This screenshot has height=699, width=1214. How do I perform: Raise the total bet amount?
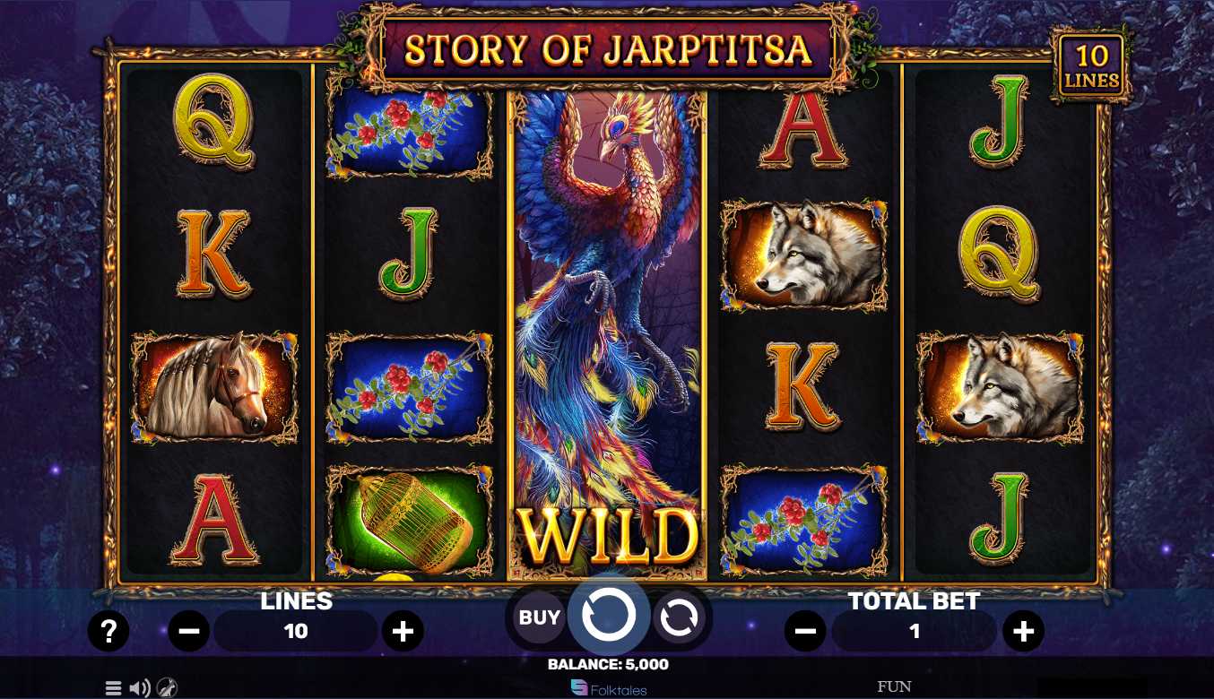coord(1023,632)
